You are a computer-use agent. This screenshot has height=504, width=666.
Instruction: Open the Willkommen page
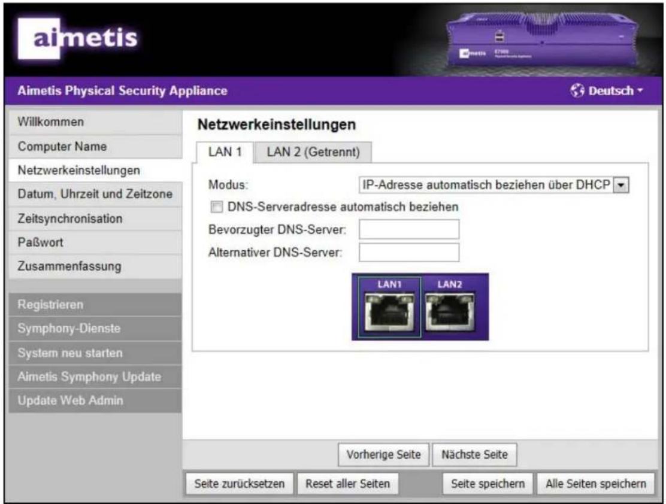pyautogui.click(x=95, y=122)
